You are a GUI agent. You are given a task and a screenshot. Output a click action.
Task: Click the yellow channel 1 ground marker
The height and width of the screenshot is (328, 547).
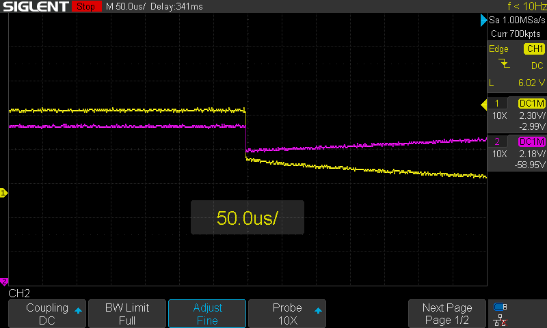coord(3,193)
